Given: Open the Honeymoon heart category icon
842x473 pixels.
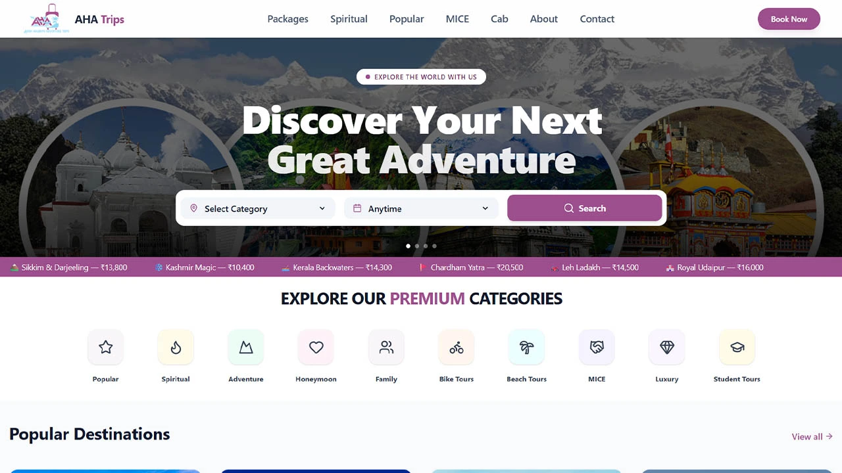Looking at the screenshot, I should [316, 347].
